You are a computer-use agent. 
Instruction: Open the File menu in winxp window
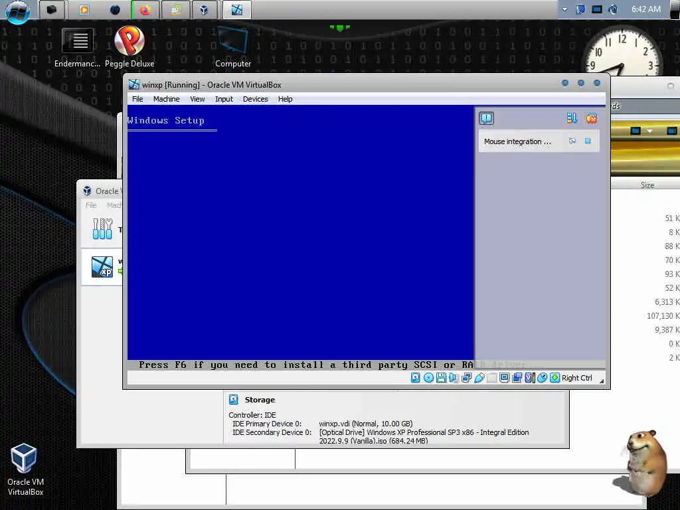point(137,99)
